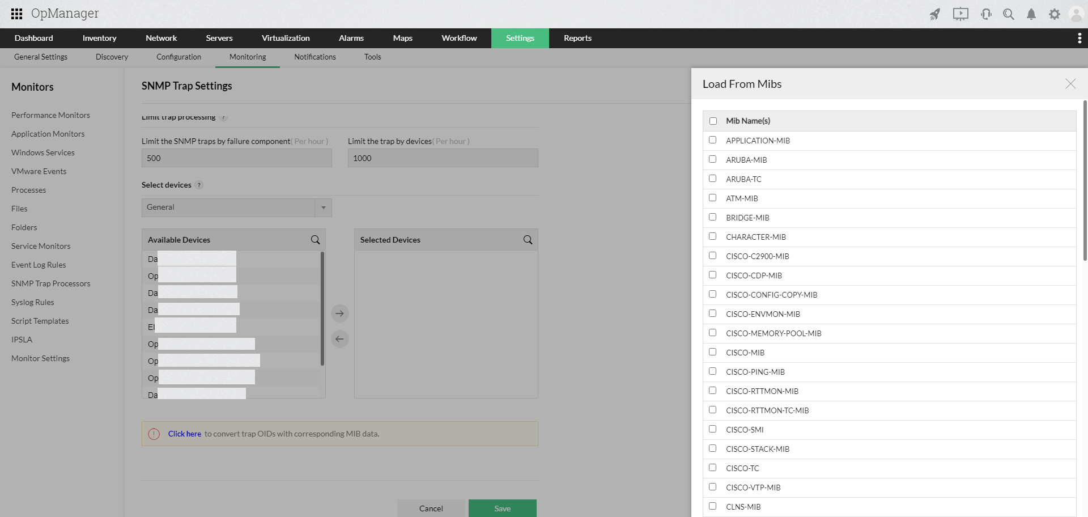Switch to Configuration tab
Screen dimensions: 1088x517
point(178,57)
